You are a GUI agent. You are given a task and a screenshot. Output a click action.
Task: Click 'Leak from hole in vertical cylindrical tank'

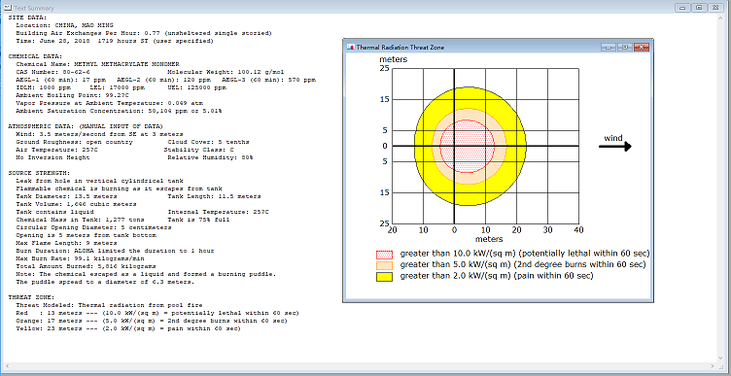99,181
